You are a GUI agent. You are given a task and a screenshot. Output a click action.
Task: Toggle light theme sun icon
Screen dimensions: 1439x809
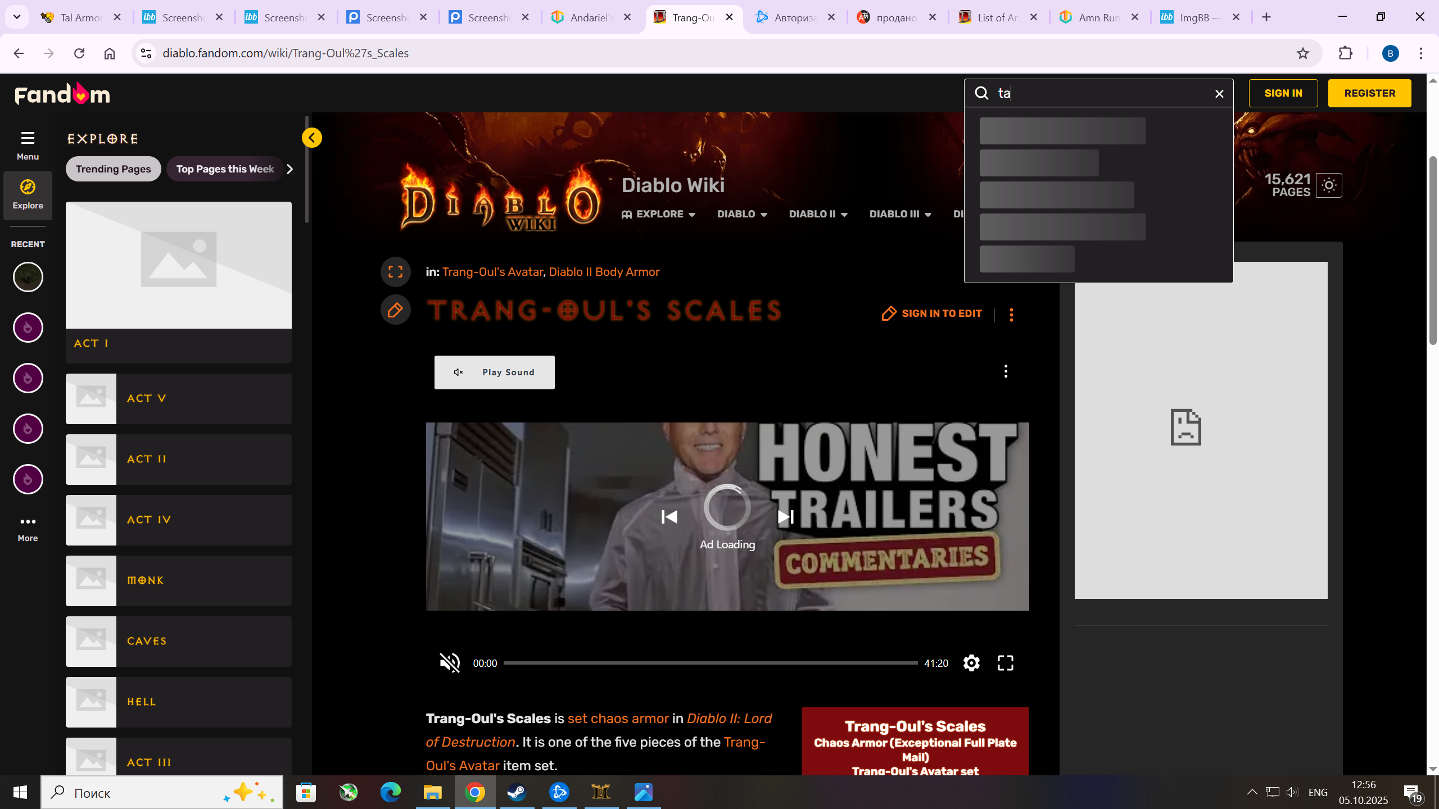tap(1329, 185)
